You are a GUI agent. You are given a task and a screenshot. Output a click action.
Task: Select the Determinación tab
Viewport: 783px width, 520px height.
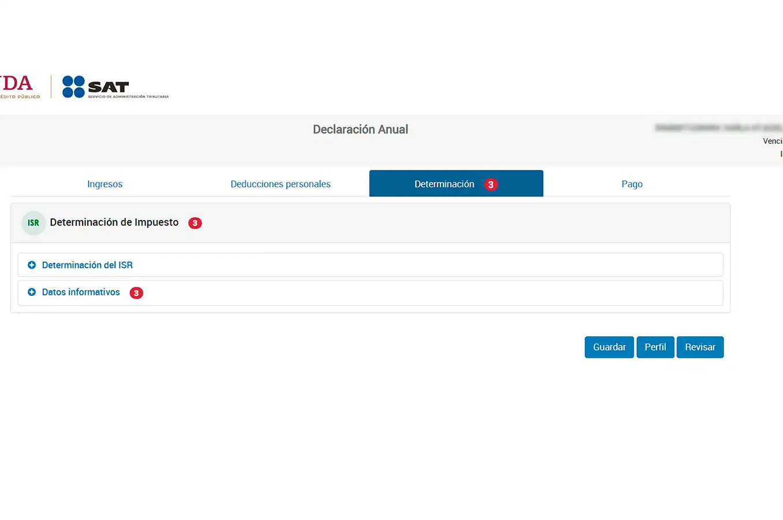pos(444,184)
